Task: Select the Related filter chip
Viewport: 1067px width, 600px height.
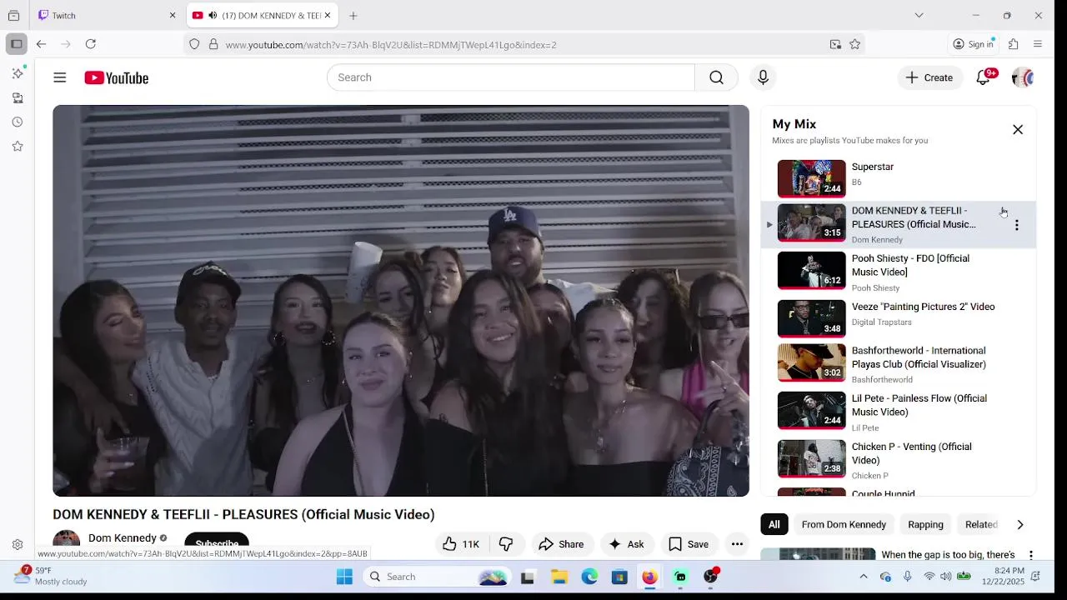Action: pos(981,524)
